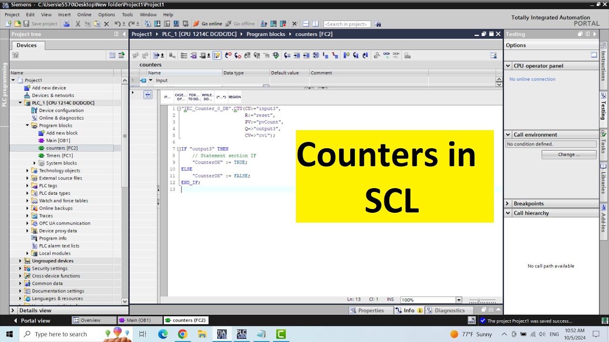Click the Paste clipboard icon
This screenshot has width=609, height=342.
[97, 24]
